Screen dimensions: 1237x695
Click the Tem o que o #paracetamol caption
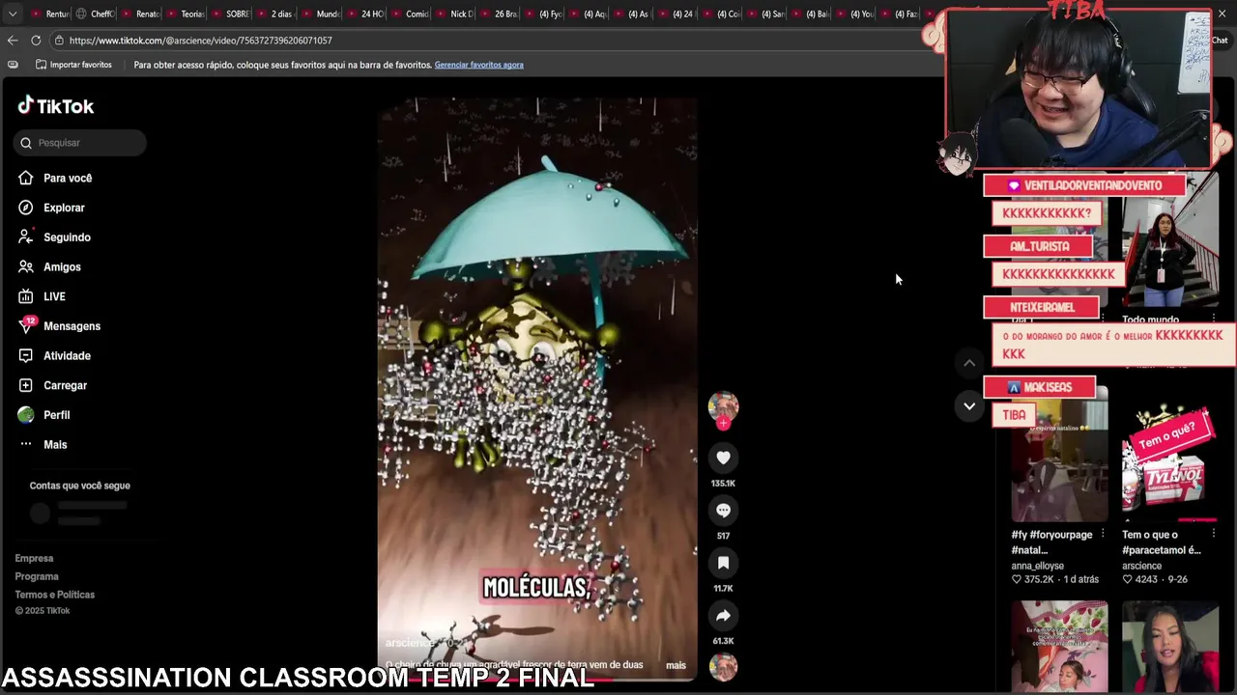click(1162, 542)
